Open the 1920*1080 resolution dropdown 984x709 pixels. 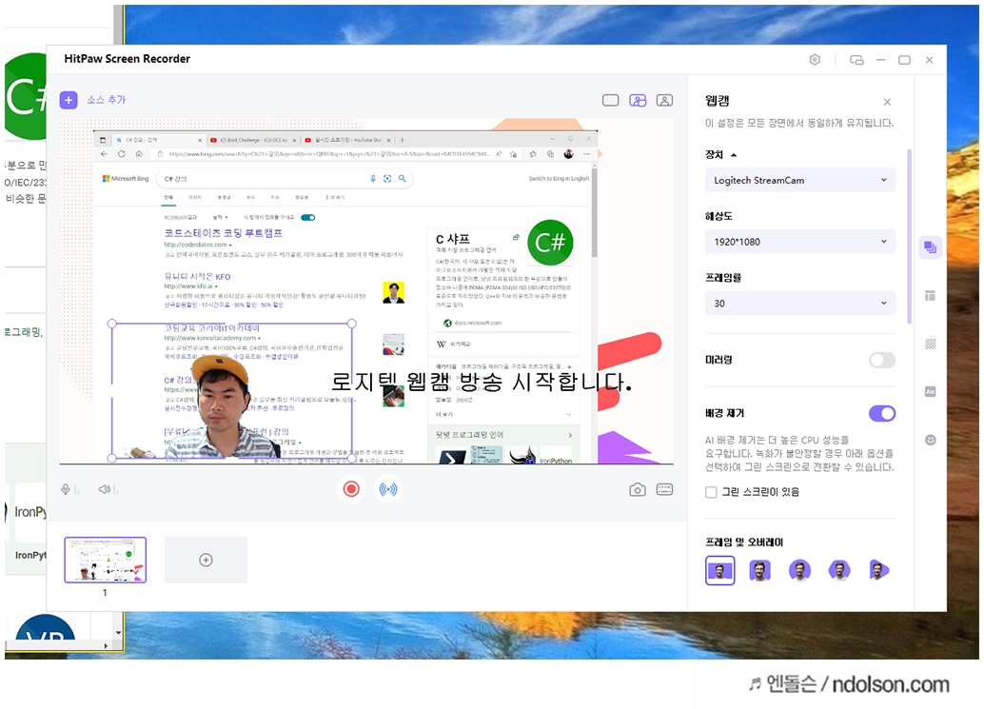click(x=800, y=242)
